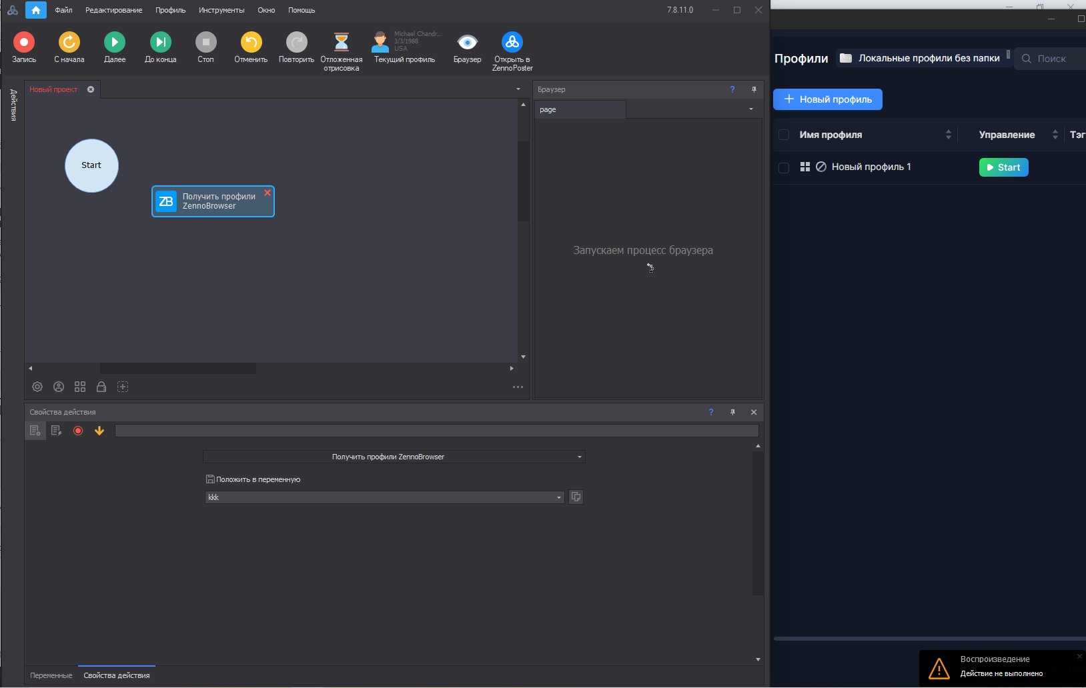Click Открыть в ZennoPoster icon
The width and height of the screenshot is (1086, 688).
click(512, 43)
